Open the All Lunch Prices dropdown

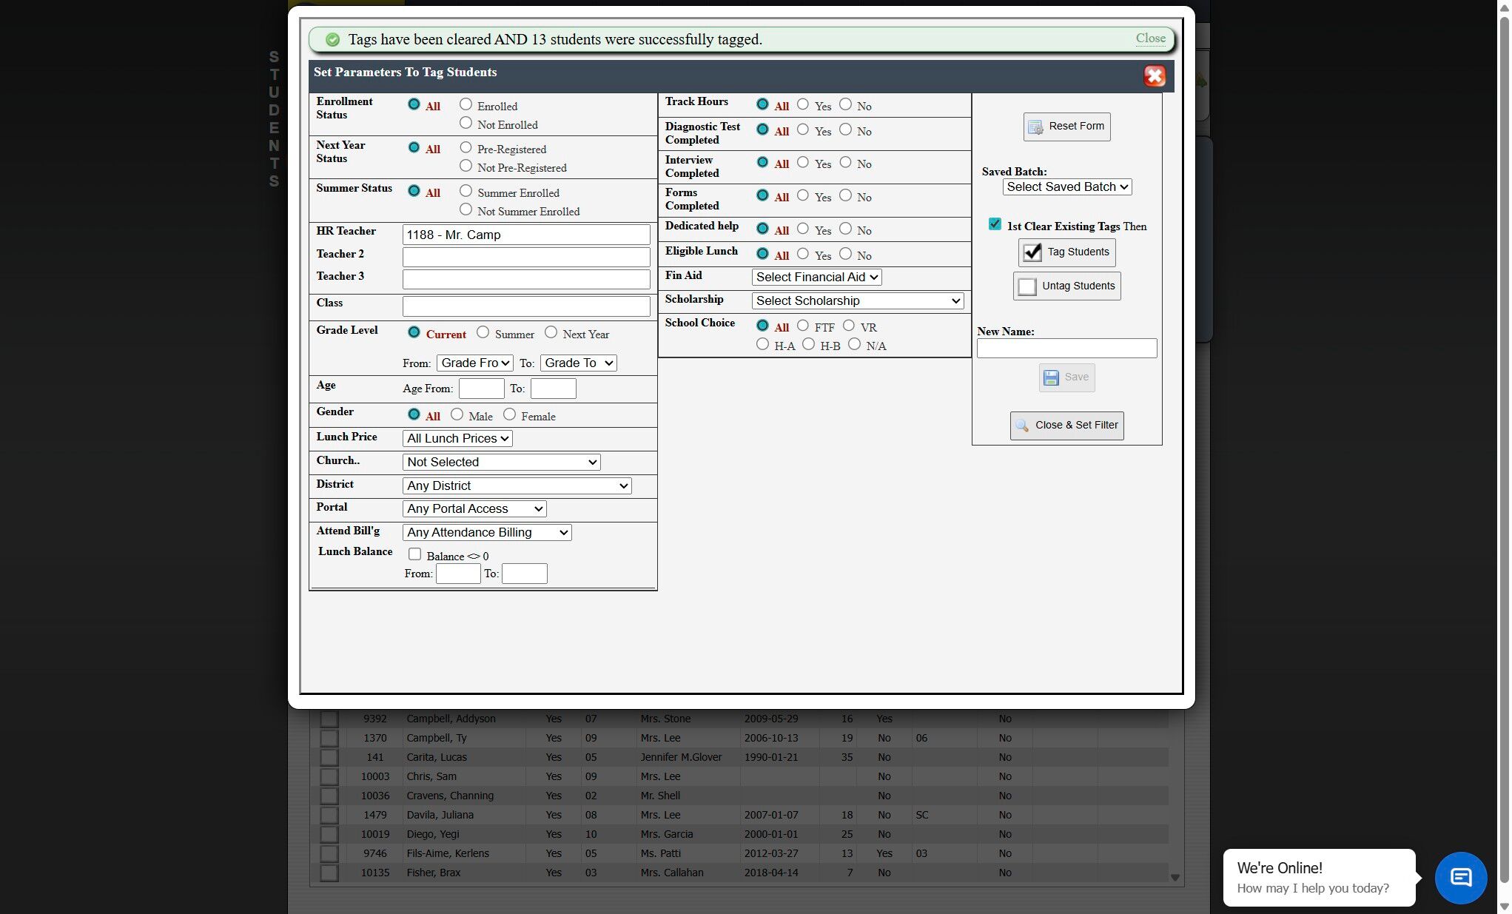coord(457,439)
